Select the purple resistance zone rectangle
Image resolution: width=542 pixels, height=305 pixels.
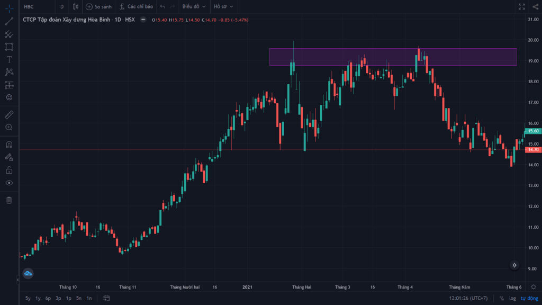(393, 57)
